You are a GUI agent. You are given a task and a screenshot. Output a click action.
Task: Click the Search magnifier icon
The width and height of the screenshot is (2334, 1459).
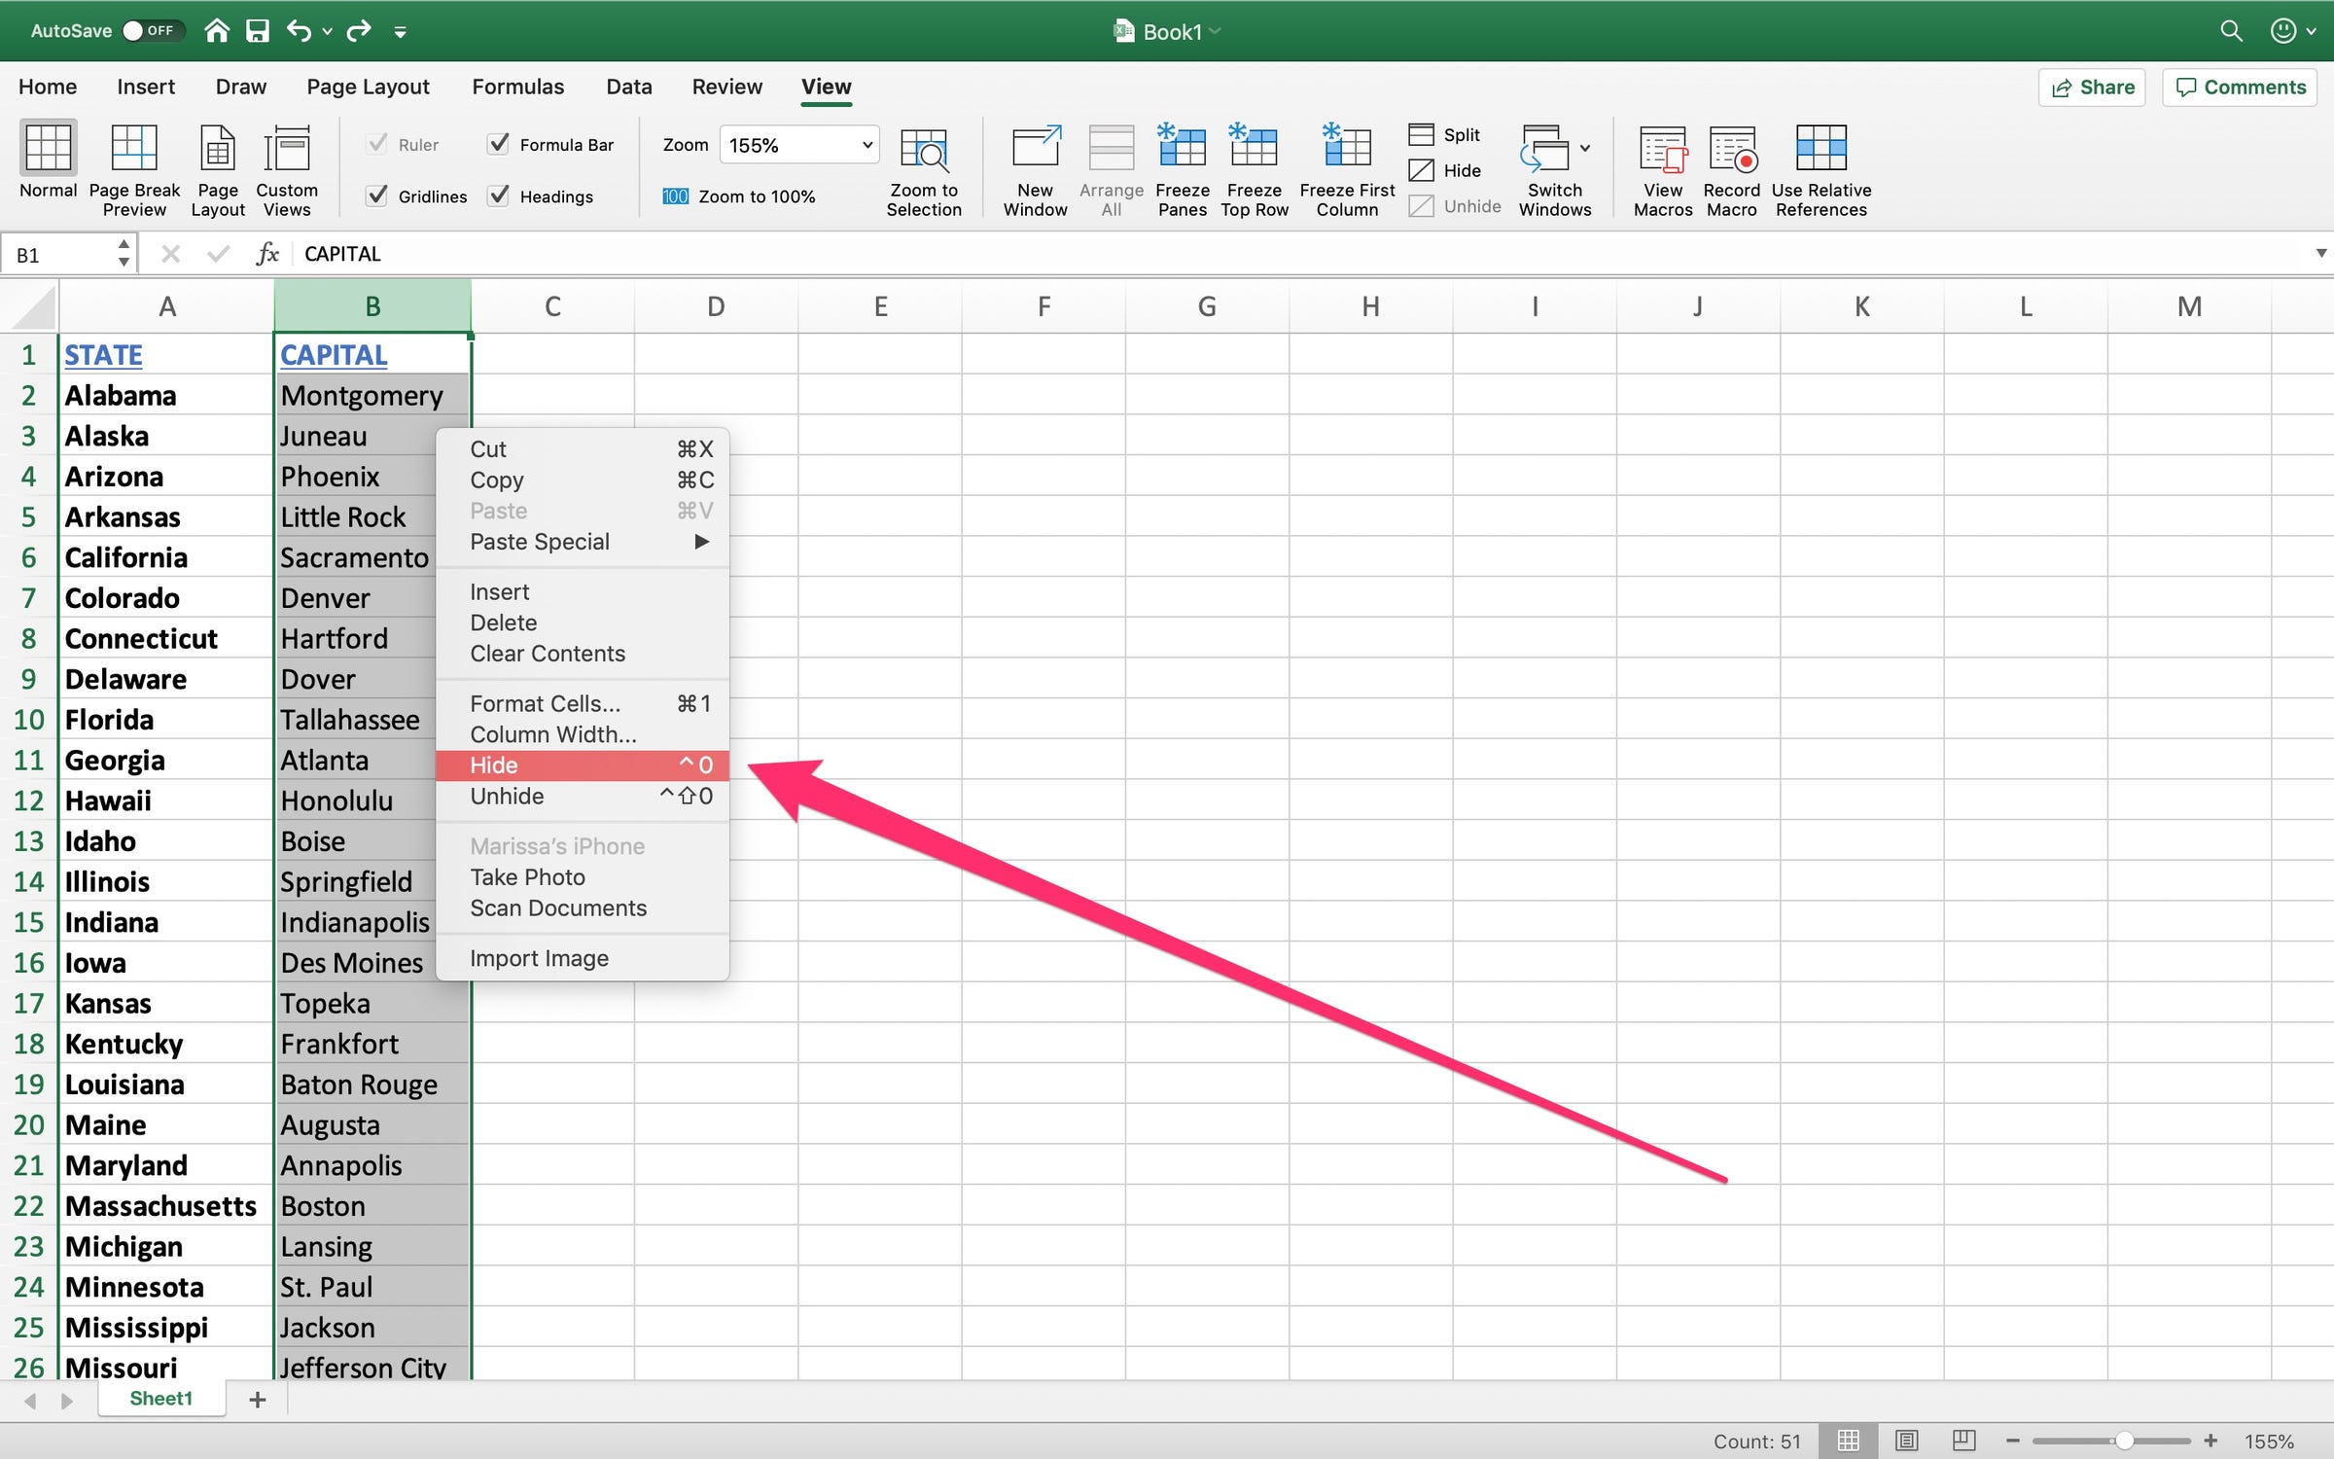coord(2231,31)
